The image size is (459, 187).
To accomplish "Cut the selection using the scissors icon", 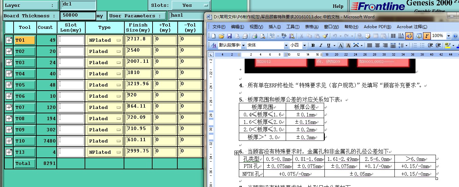I will (x=302, y=36).
